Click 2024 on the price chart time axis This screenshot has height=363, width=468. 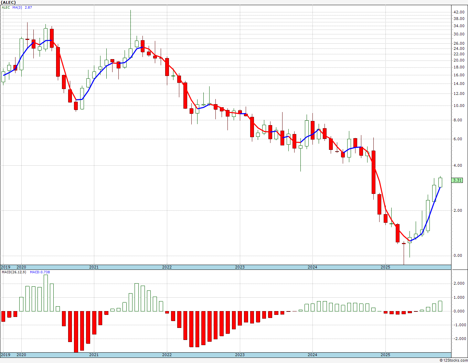312,267
